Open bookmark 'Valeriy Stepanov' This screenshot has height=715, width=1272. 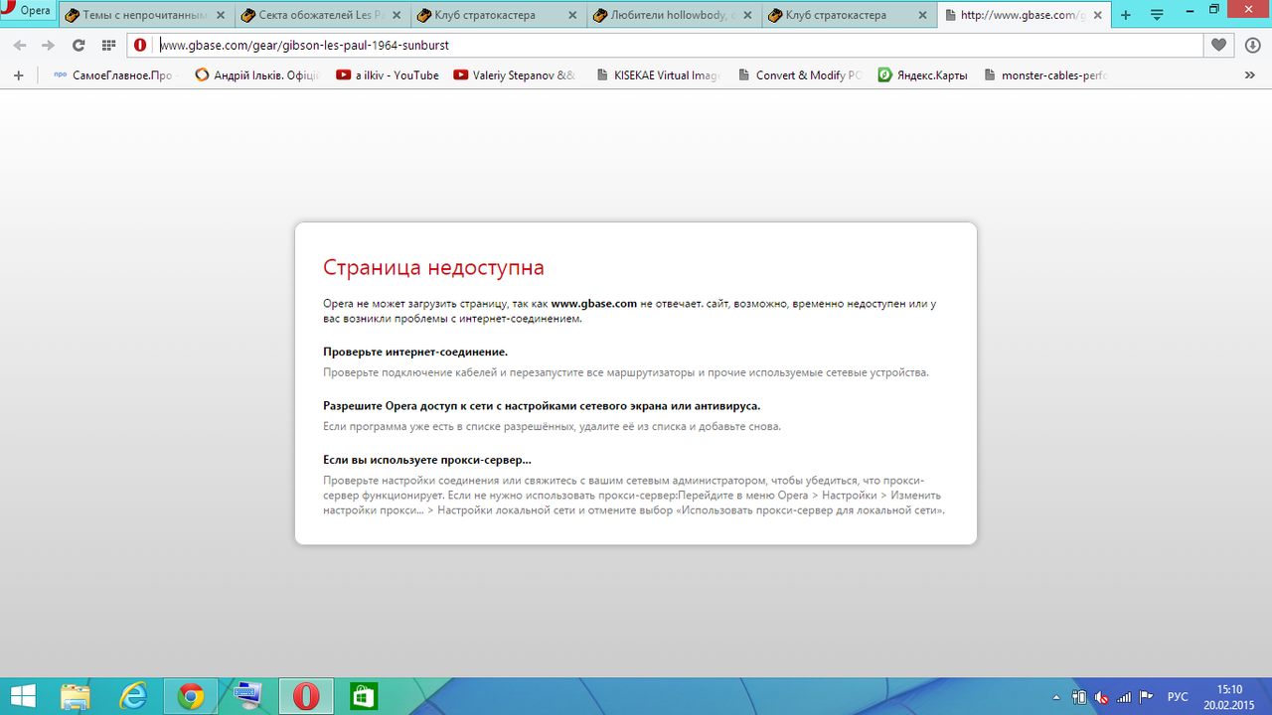coord(514,74)
